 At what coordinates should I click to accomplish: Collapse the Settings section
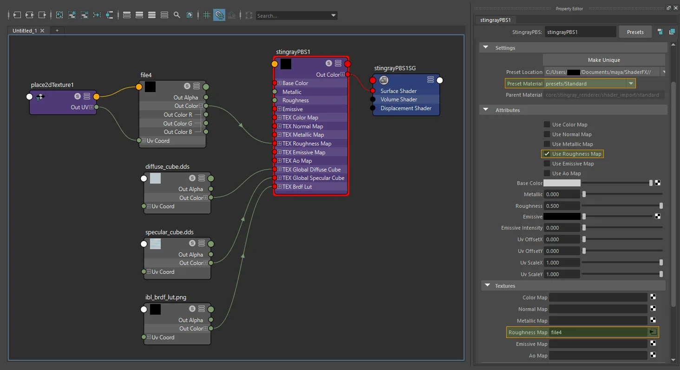coord(486,47)
